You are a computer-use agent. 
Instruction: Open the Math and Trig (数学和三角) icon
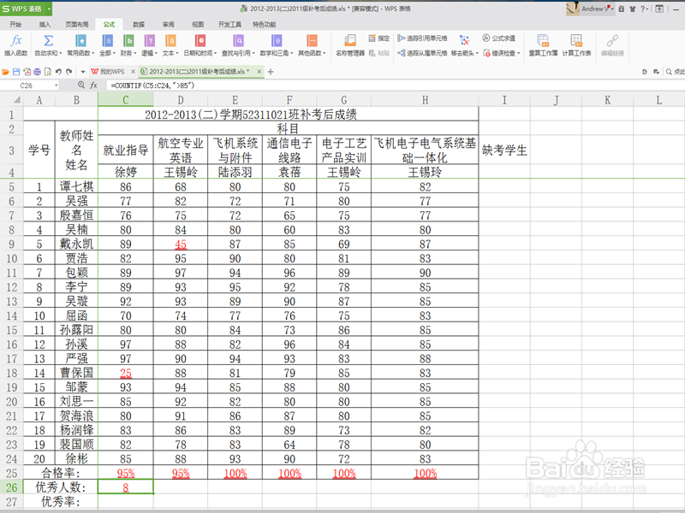[277, 40]
